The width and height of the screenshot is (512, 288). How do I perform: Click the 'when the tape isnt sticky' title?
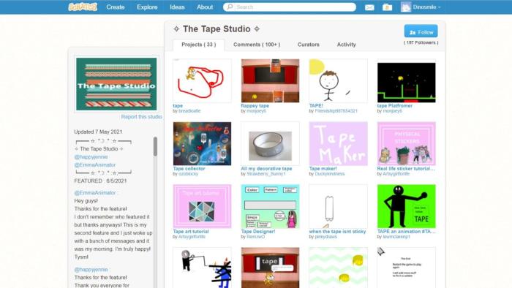(337, 231)
